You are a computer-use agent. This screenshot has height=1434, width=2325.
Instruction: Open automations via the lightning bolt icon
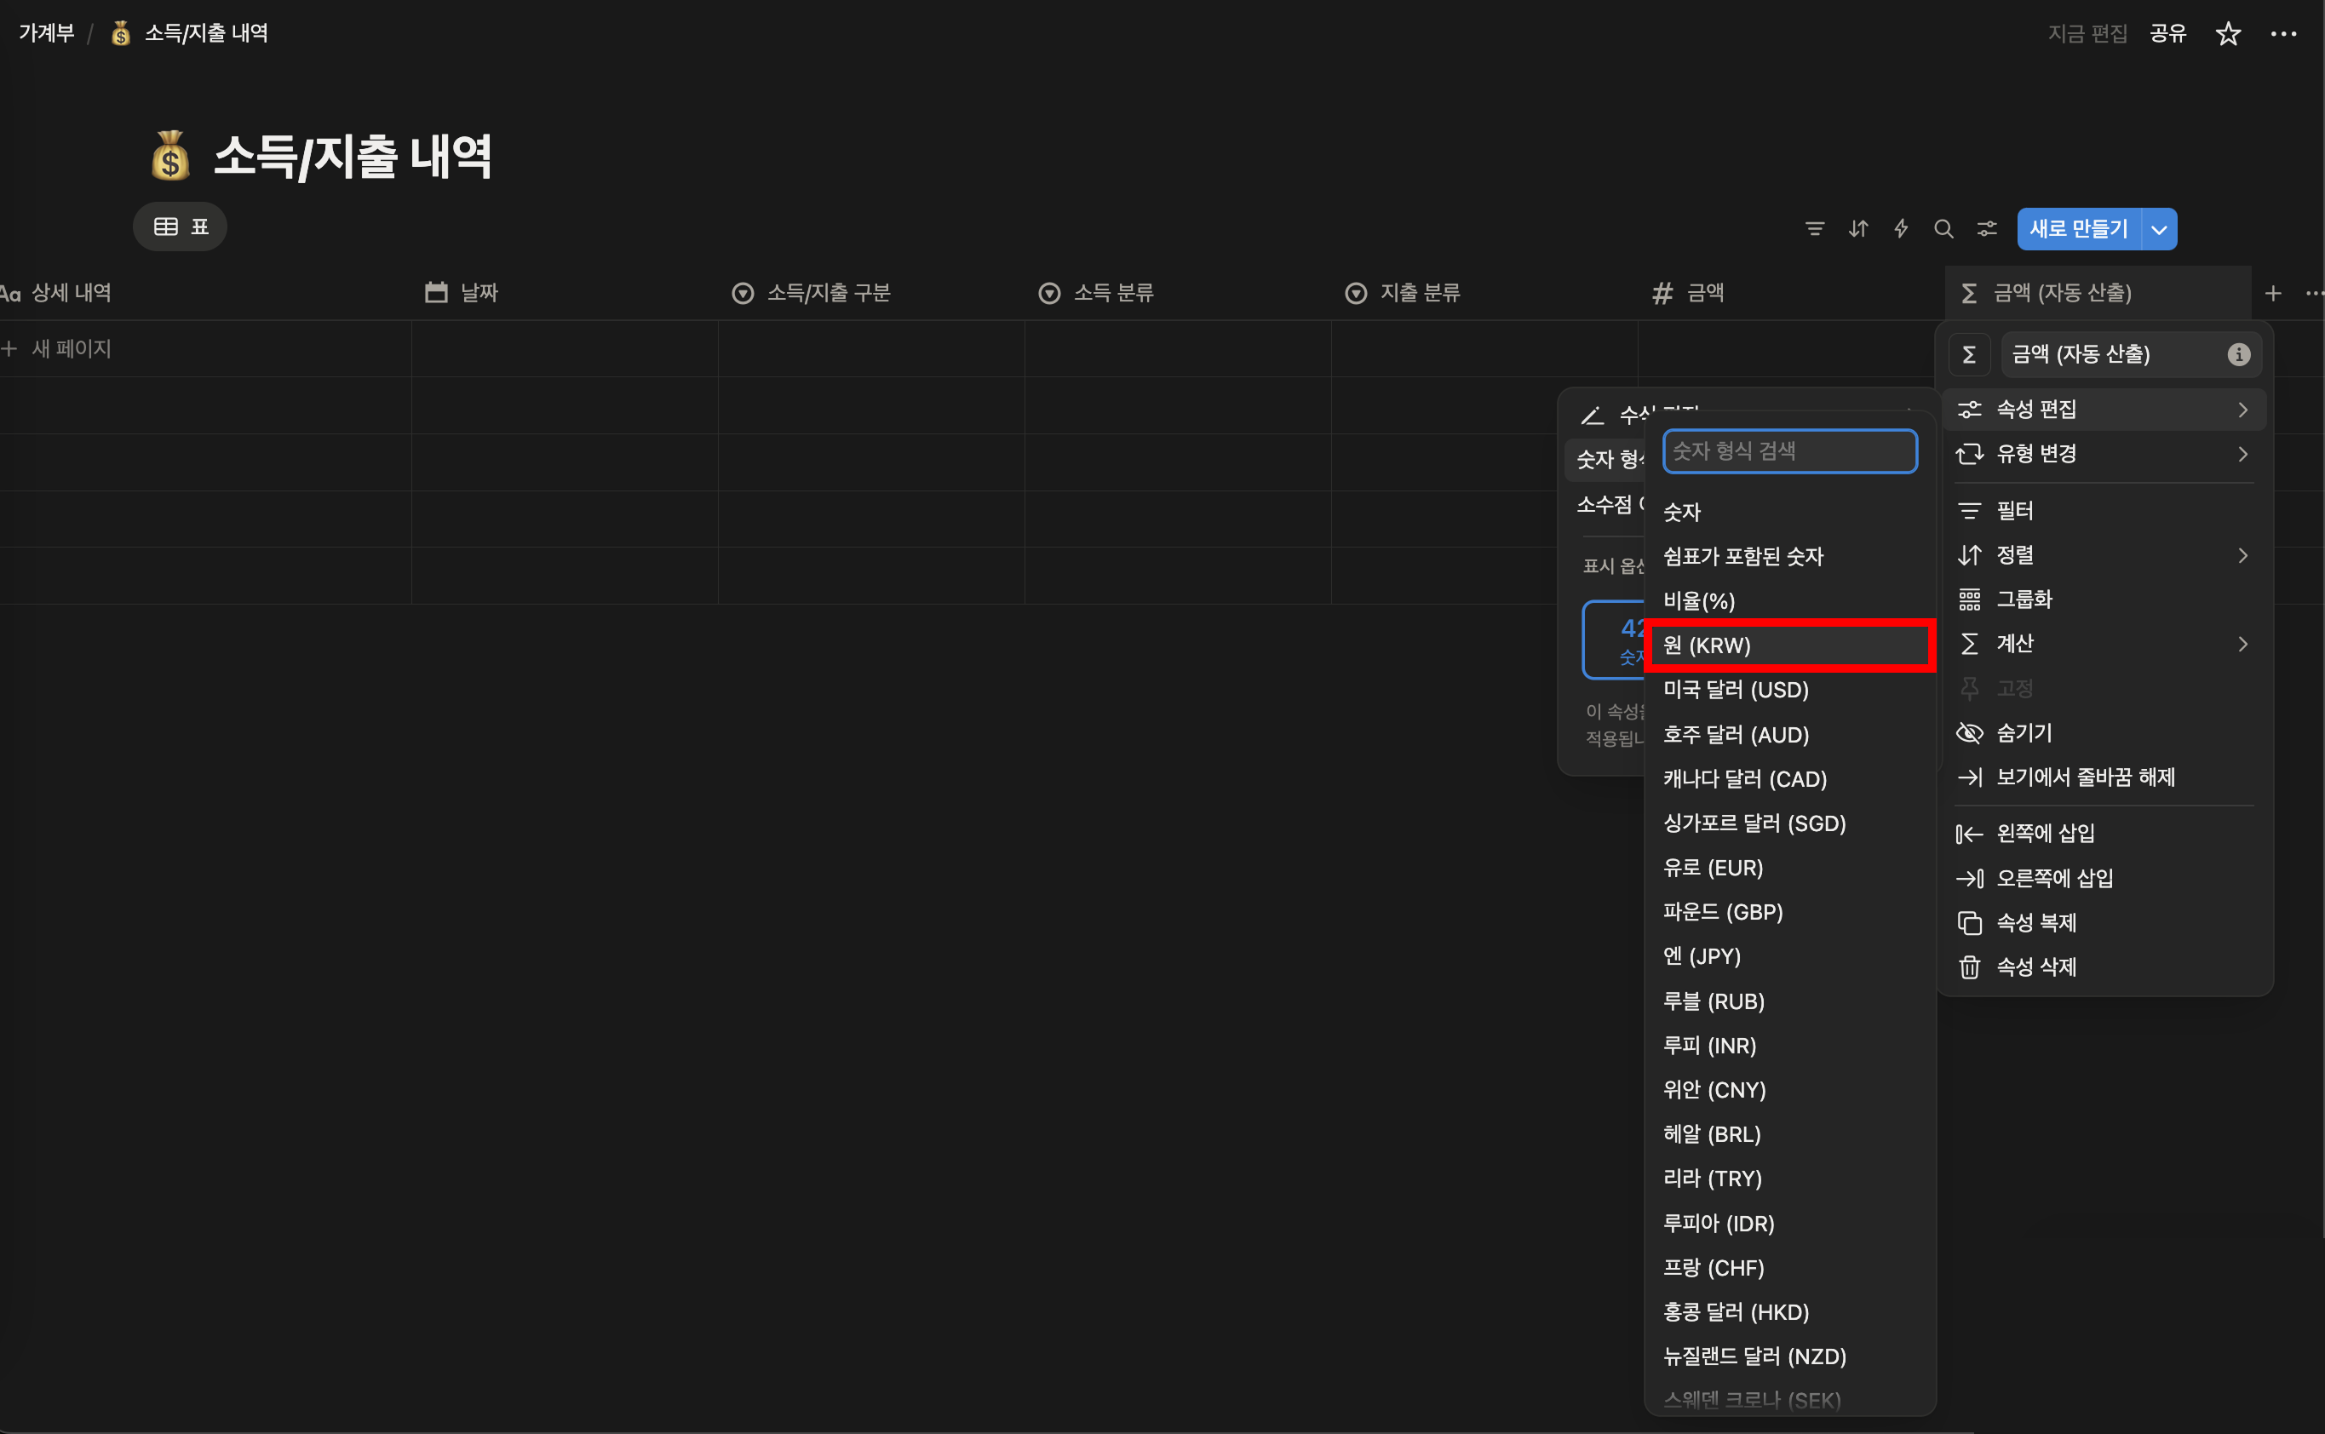(1900, 228)
